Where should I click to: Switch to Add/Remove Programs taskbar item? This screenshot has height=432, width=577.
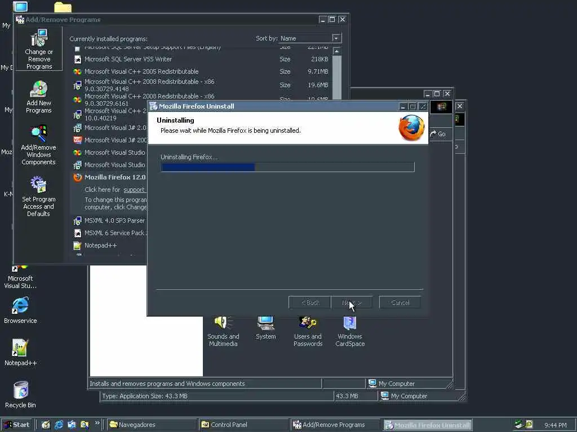tap(335, 425)
